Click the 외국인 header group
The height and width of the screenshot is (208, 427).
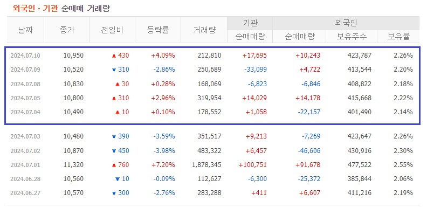tap(346, 23)
